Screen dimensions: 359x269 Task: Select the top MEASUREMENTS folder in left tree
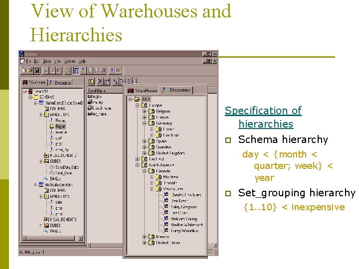(63, 155)
